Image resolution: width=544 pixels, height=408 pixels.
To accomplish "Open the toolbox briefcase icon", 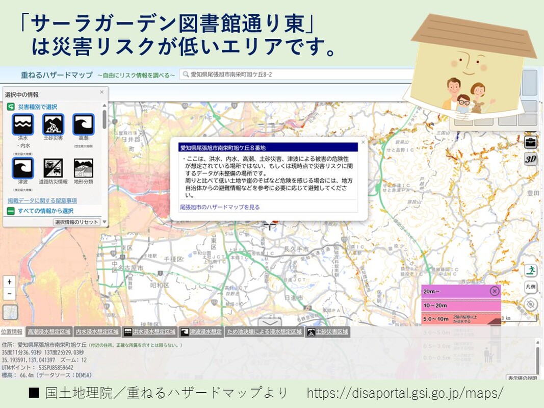I will 531,142.
